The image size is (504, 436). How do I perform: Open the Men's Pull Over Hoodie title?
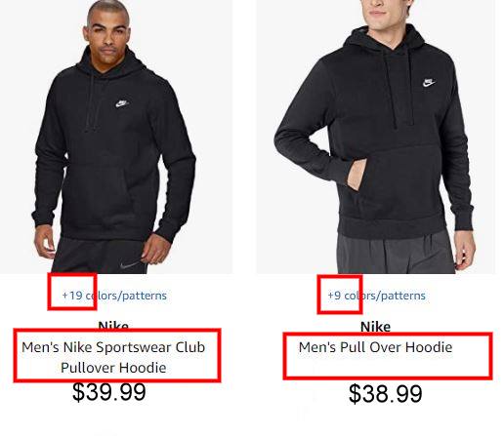pyautogui.click(x=375, y=347)
